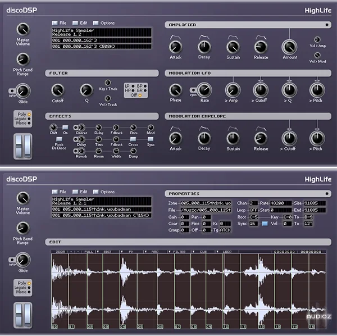Open the EDIT dropdown in the waveform toolbar
Viewport: 337px width, 336px height.
click(x=107, y=252)
